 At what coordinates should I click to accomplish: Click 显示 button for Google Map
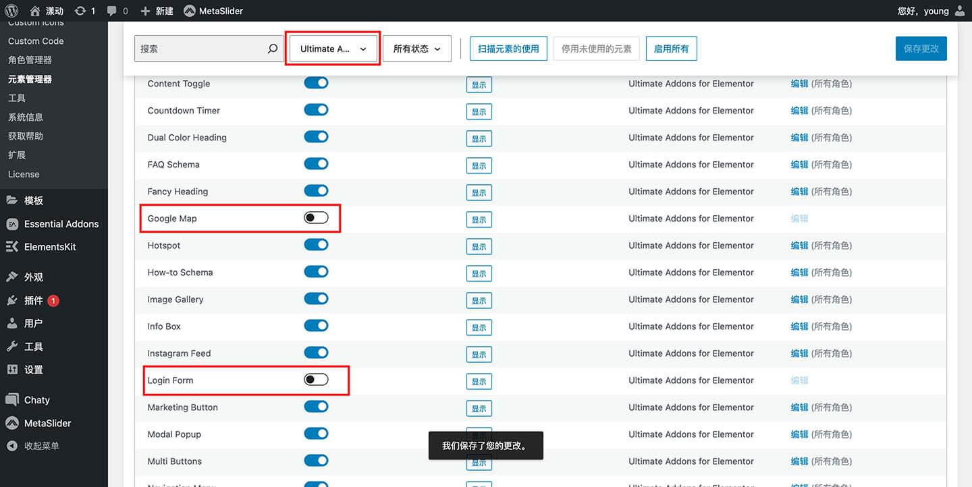[479, 219]
